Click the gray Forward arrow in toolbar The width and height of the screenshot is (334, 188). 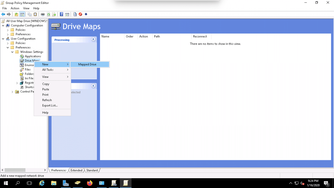click(9, 14)
